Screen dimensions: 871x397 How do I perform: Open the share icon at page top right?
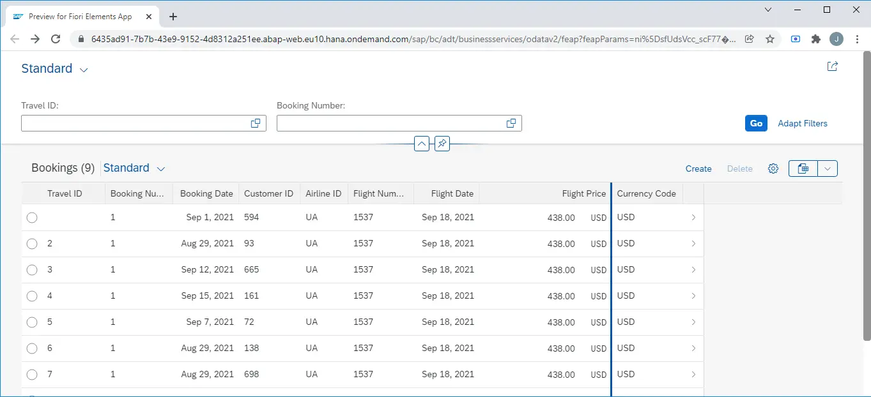tap(832, 66)
